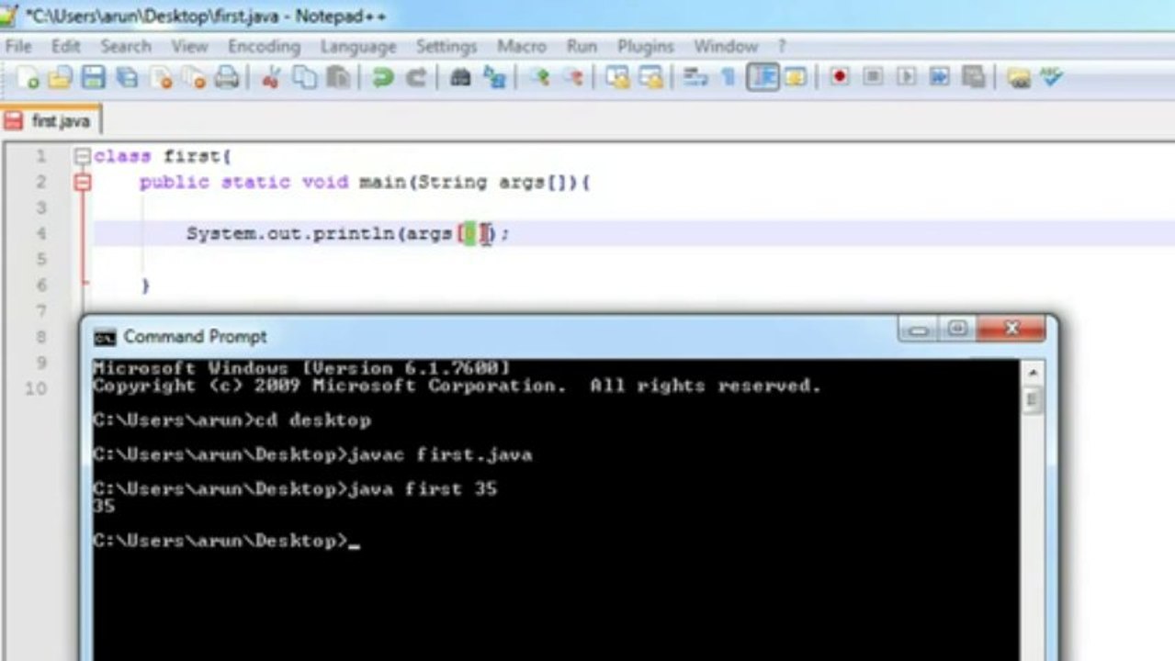Copy selection with the Copy toolbar icon
The height and width of the screenshot is (661, 1175).
tap(304, 78)
